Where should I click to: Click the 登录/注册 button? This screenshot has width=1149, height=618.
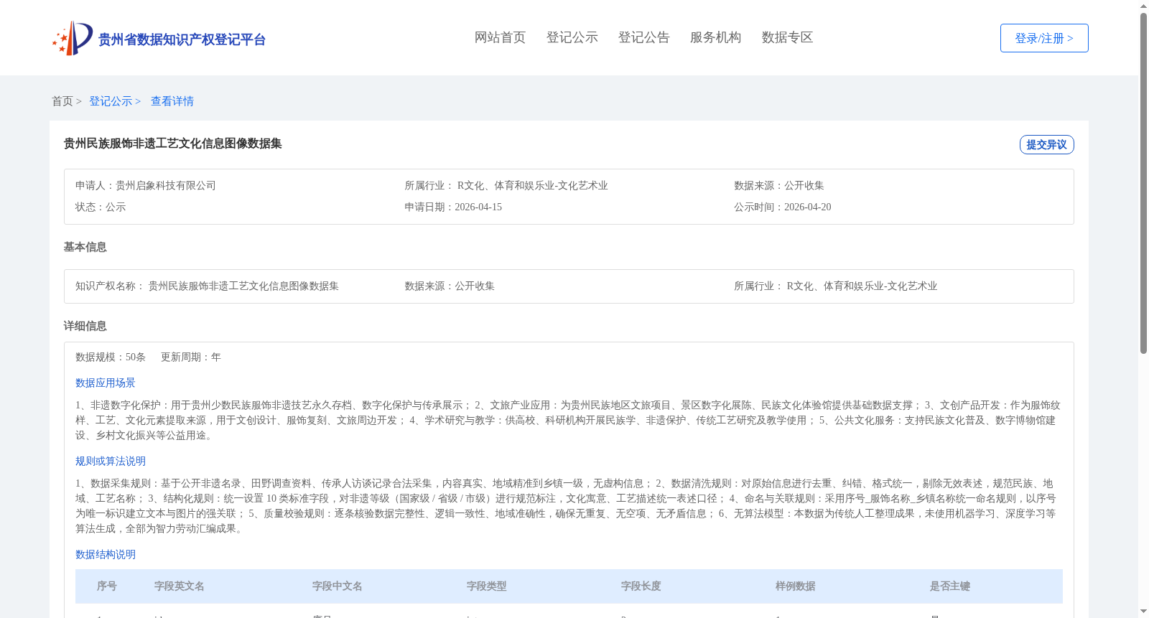[1044, 38]
